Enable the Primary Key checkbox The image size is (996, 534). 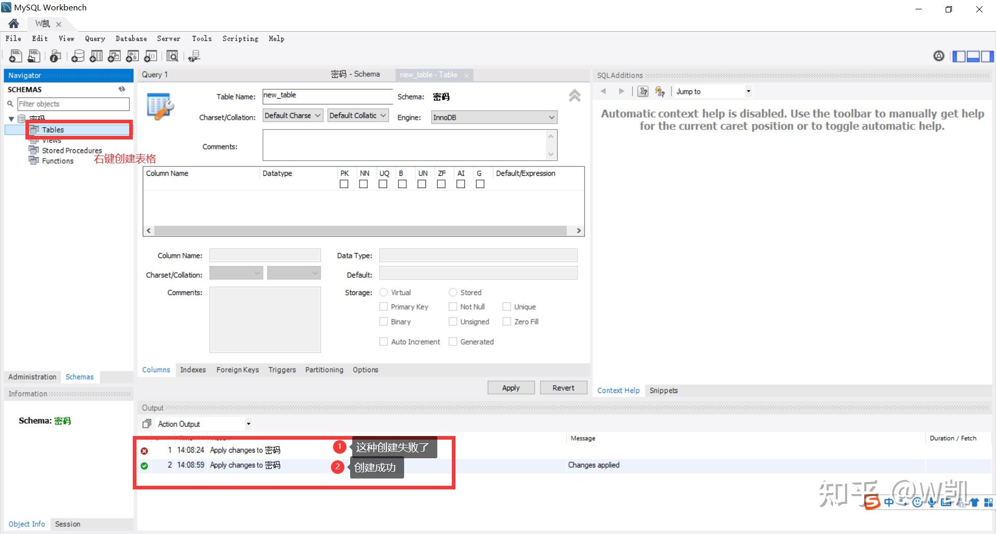click(384, 306)
